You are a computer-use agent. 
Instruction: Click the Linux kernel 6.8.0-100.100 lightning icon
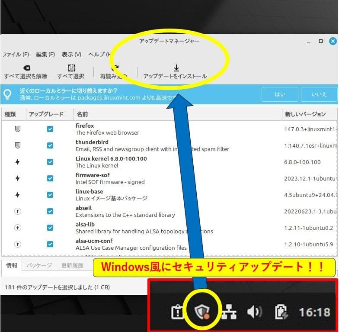[18, 162]
